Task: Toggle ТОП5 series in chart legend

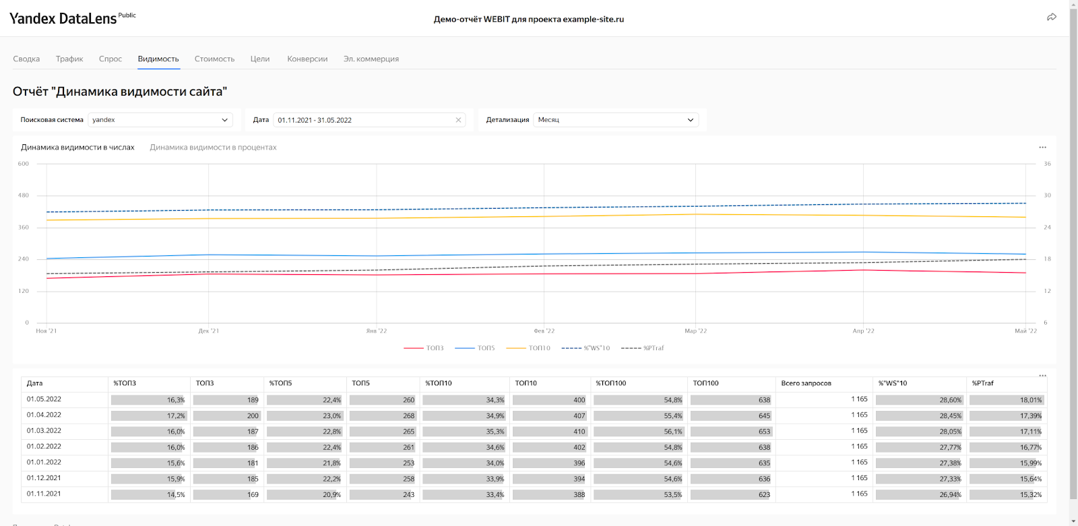Action: (475, 348)
